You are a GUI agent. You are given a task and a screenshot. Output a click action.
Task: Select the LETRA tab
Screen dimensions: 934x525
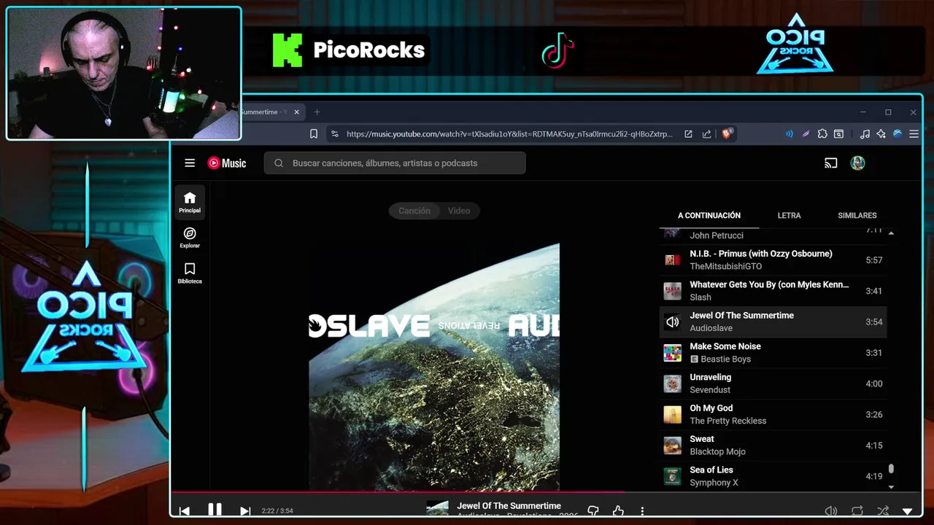(789, 216)
